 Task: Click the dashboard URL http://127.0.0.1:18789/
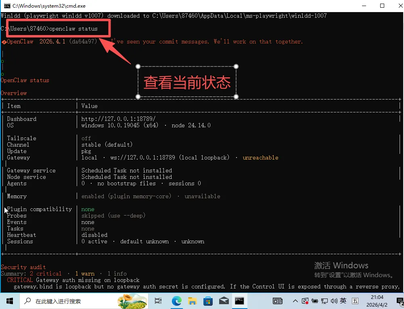click(118, 118)
